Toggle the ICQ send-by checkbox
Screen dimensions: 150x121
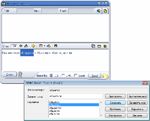pyautogui.click(x=51, y=75)
